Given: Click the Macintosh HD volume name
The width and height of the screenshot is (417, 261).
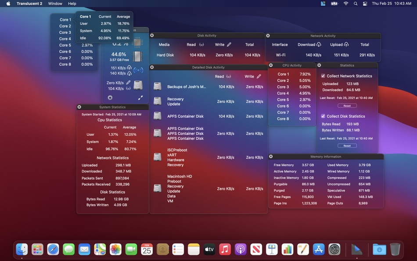Looking at the screenshot, I should 180,176.
